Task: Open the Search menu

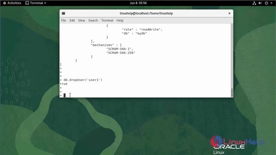Action: click(93, 20)
